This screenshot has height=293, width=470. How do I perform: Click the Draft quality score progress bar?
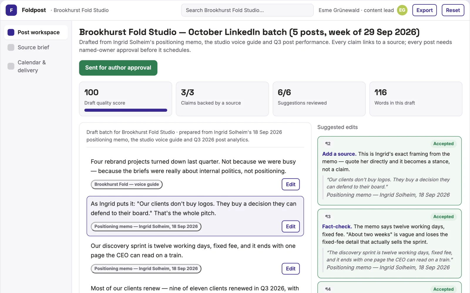coord(126,110)
